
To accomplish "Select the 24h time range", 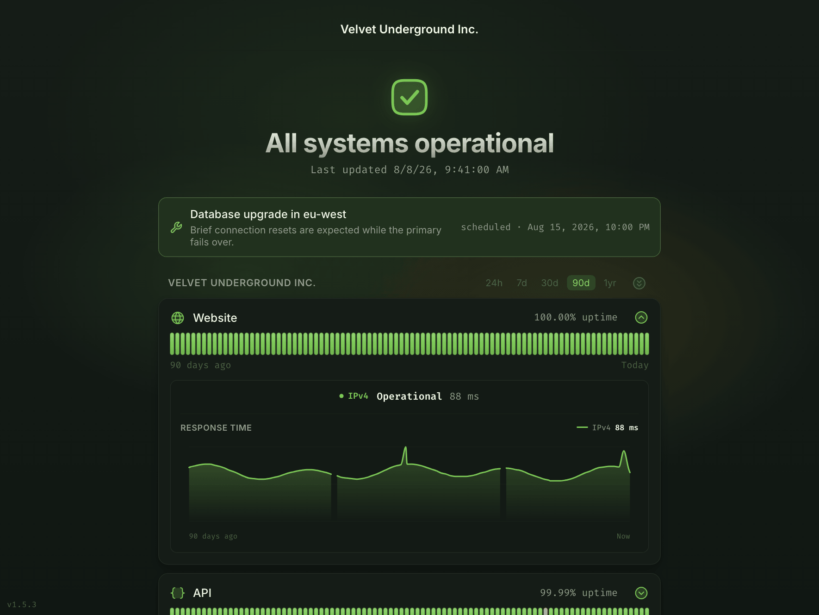I will [x=494, y=283].
